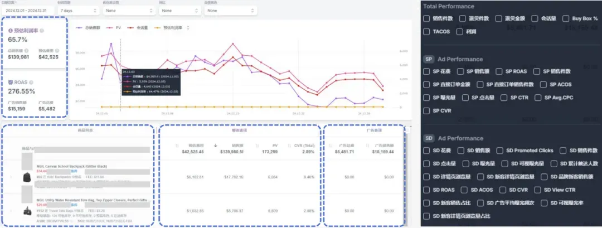Check the Buy Box % option
The width and height of the screenshot is (602, 228).
point(566,18)
